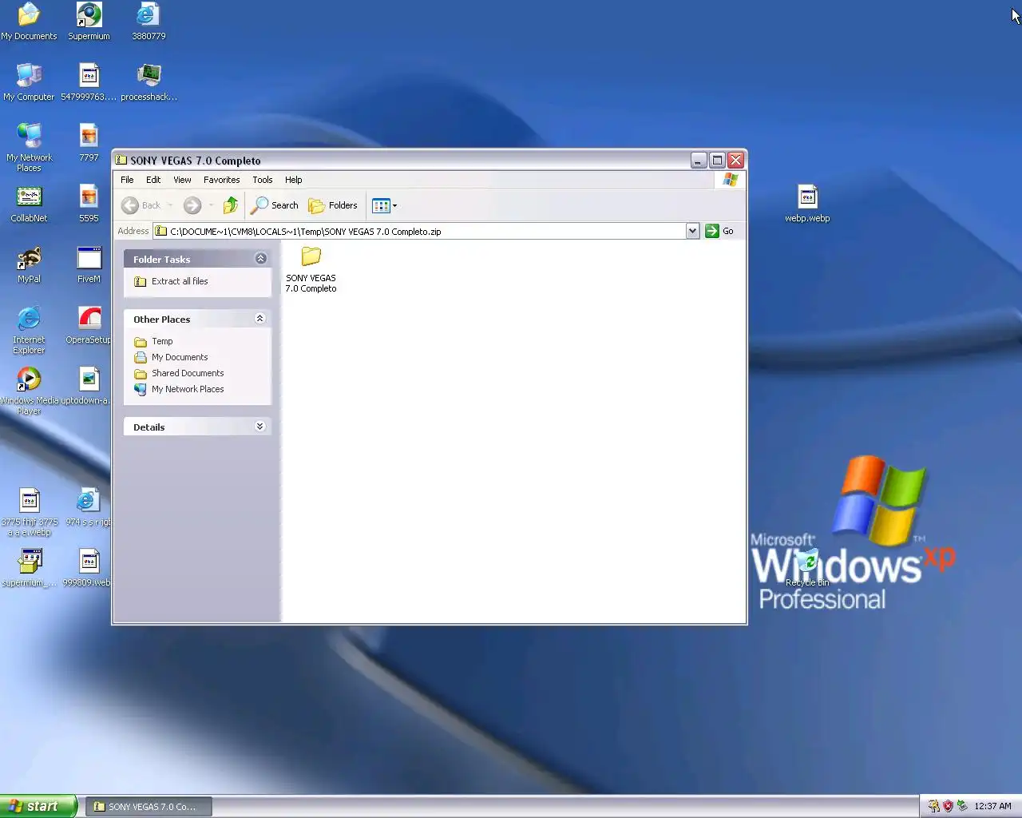The image size is (1022, 818).
Task: Select Internet Explorer desktop icon
Action: [x=29, y=329]
